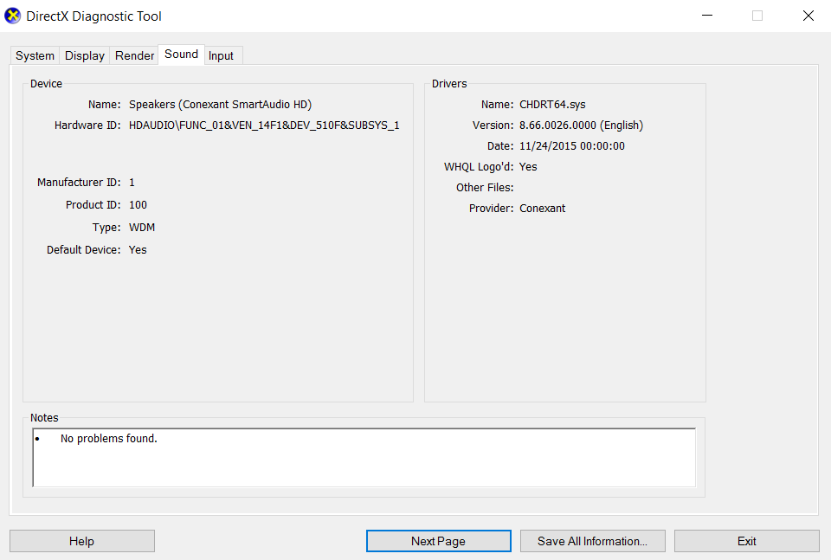Click the 'Product ID:' label
Viewport: 831px width, 560px height.
pyautogui.click(x=93, y=205)
